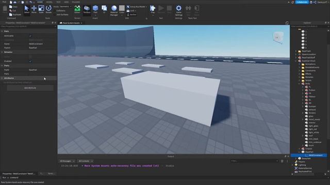Toggle the Collisions checkbox
Viewport: 330px width, 185px height.
tap(55, 10)
